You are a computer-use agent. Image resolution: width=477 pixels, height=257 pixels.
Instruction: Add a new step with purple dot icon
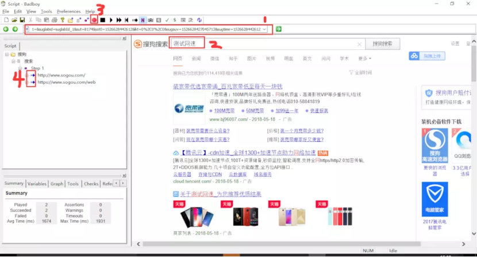(86, 20)
